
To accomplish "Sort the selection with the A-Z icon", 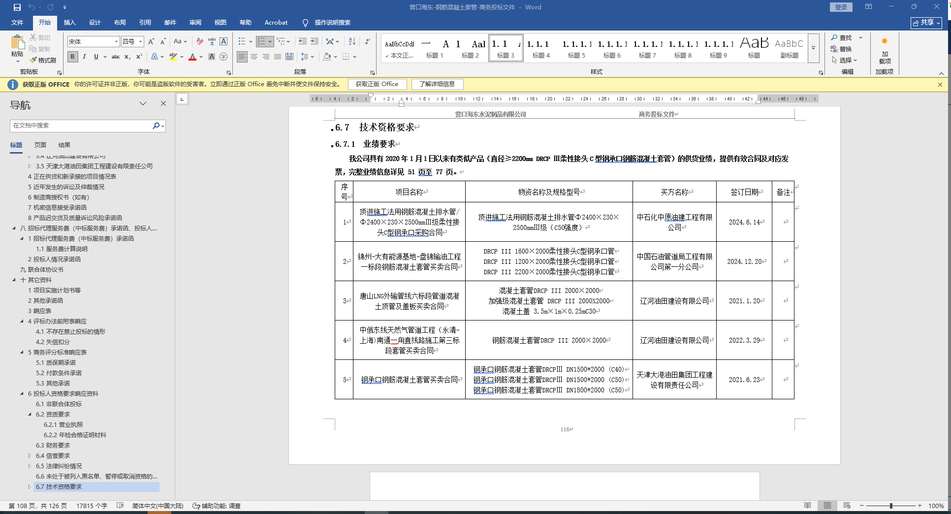I will click(x=352, y=42).
